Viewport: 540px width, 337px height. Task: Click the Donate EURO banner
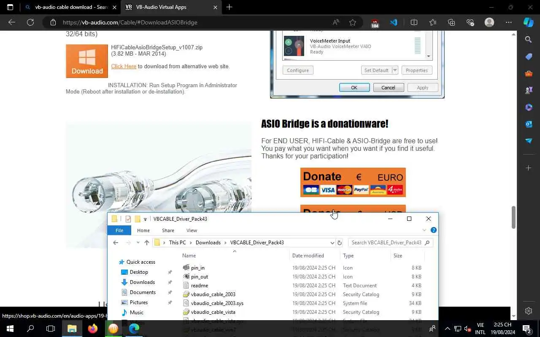pyautogui.click(x=353, y=182)
